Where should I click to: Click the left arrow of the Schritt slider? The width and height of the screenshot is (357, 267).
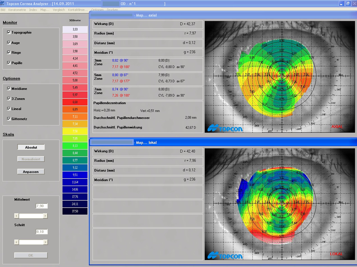pos(17,242)
